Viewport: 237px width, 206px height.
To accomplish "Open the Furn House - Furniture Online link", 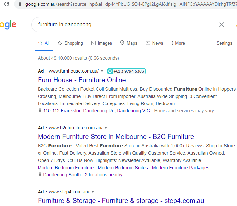I will pyautogui.click(x=82, y=80).
